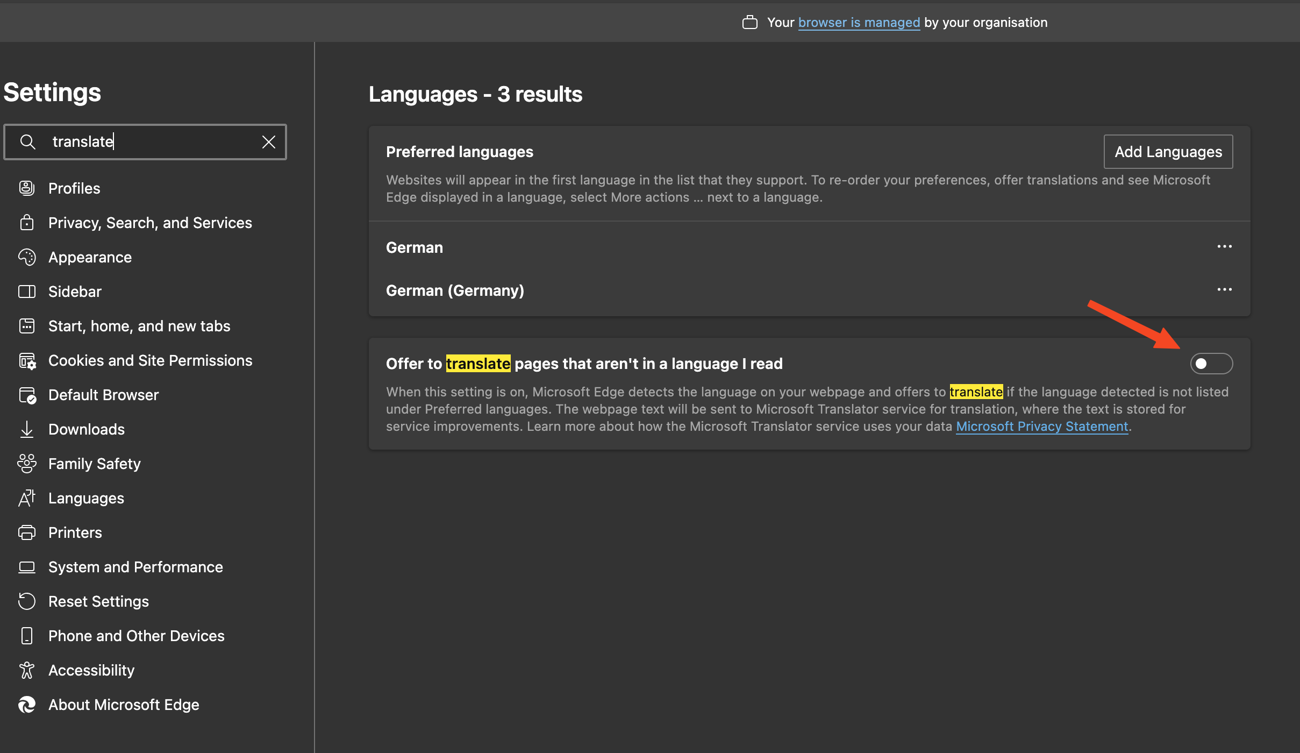Open the Languages settings section

pyautogui.click(x=86, y=498)
